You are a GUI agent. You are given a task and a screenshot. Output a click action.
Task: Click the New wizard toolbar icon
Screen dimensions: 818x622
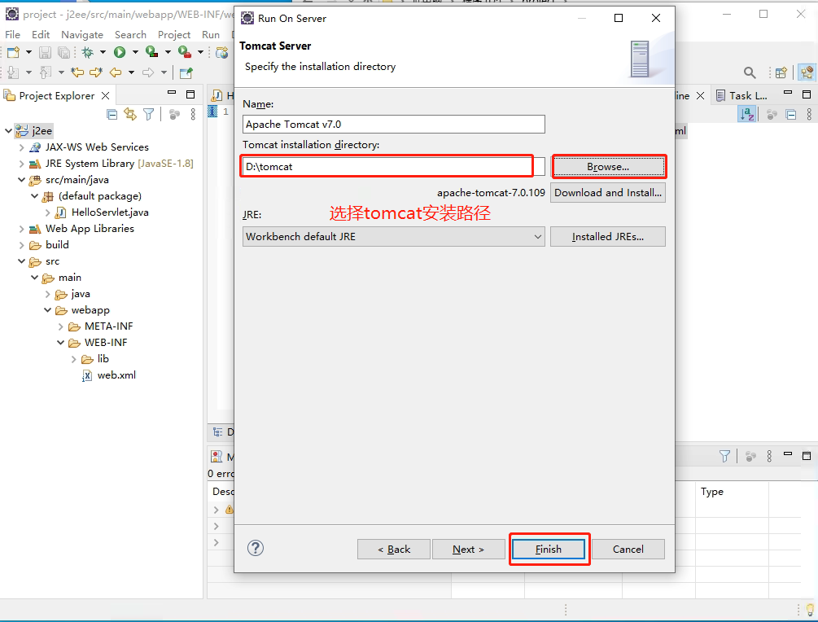click(13, 52)
